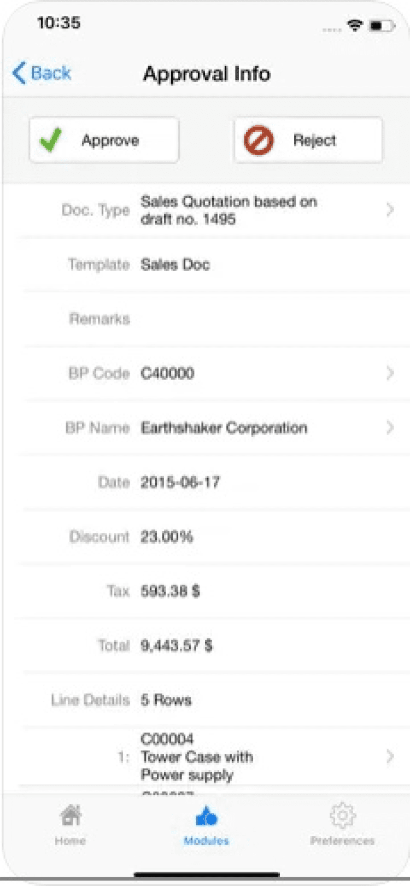Open Earthshaker Corporation BP Name chevron

(x=390, y=427)
